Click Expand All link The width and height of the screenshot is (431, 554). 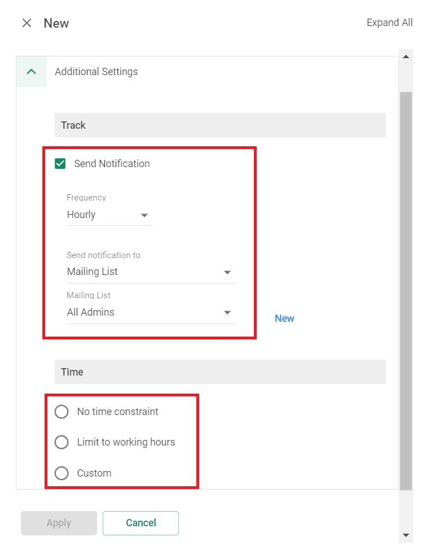click(389, 23)
